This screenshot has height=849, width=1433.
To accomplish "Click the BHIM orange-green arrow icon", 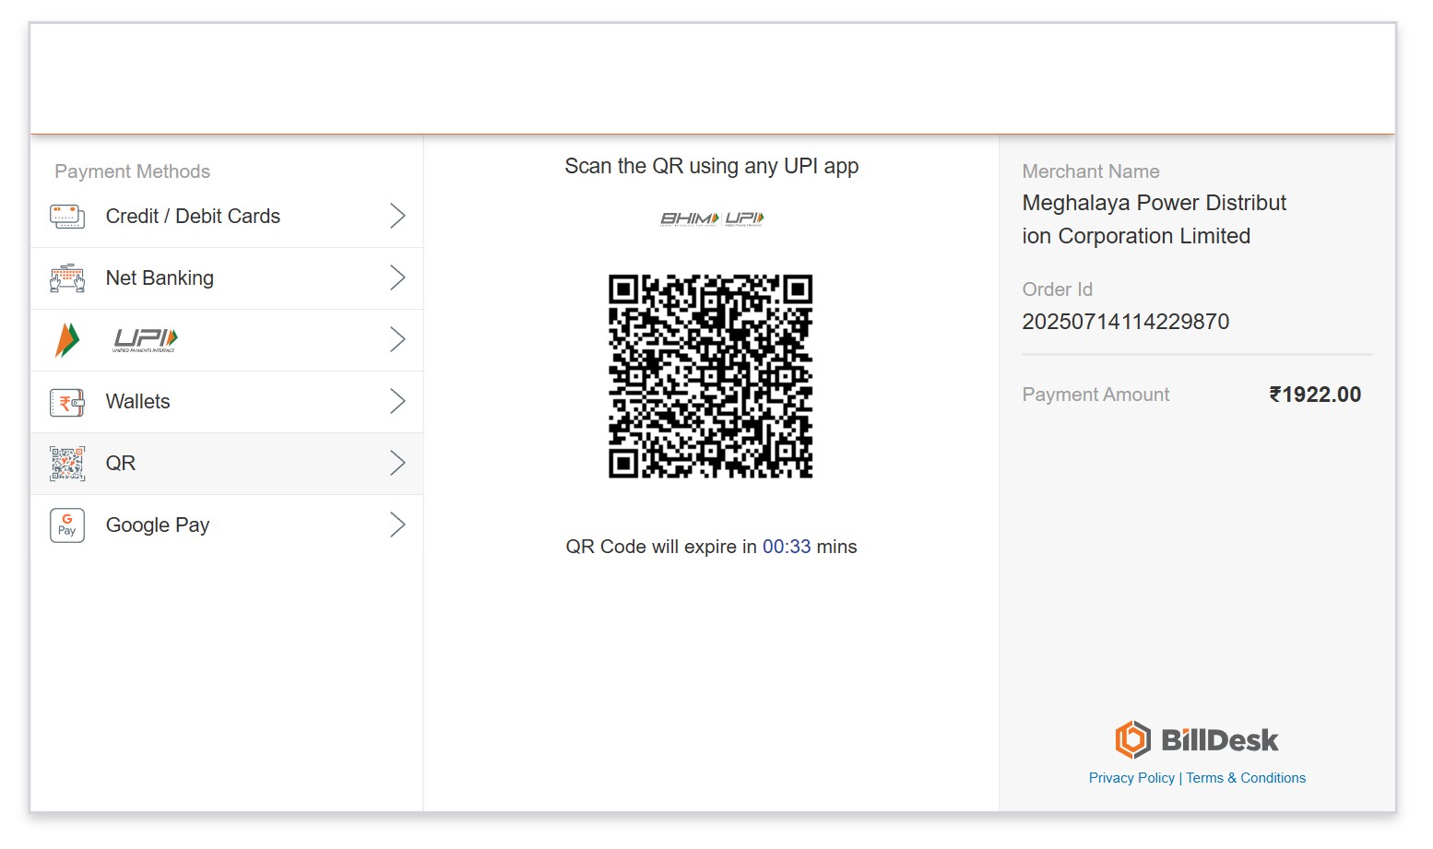I will point(67,340).
